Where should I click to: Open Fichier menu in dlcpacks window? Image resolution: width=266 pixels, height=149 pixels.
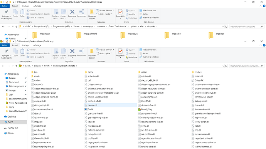pyautogui.click(x=5, y=6)
